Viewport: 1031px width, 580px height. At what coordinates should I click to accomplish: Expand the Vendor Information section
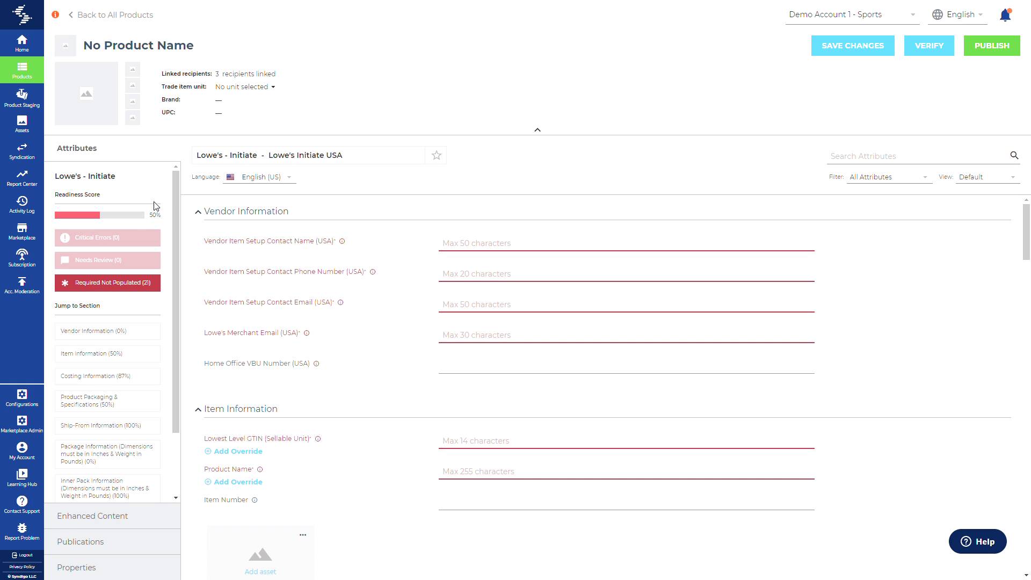tap(198, 211)
